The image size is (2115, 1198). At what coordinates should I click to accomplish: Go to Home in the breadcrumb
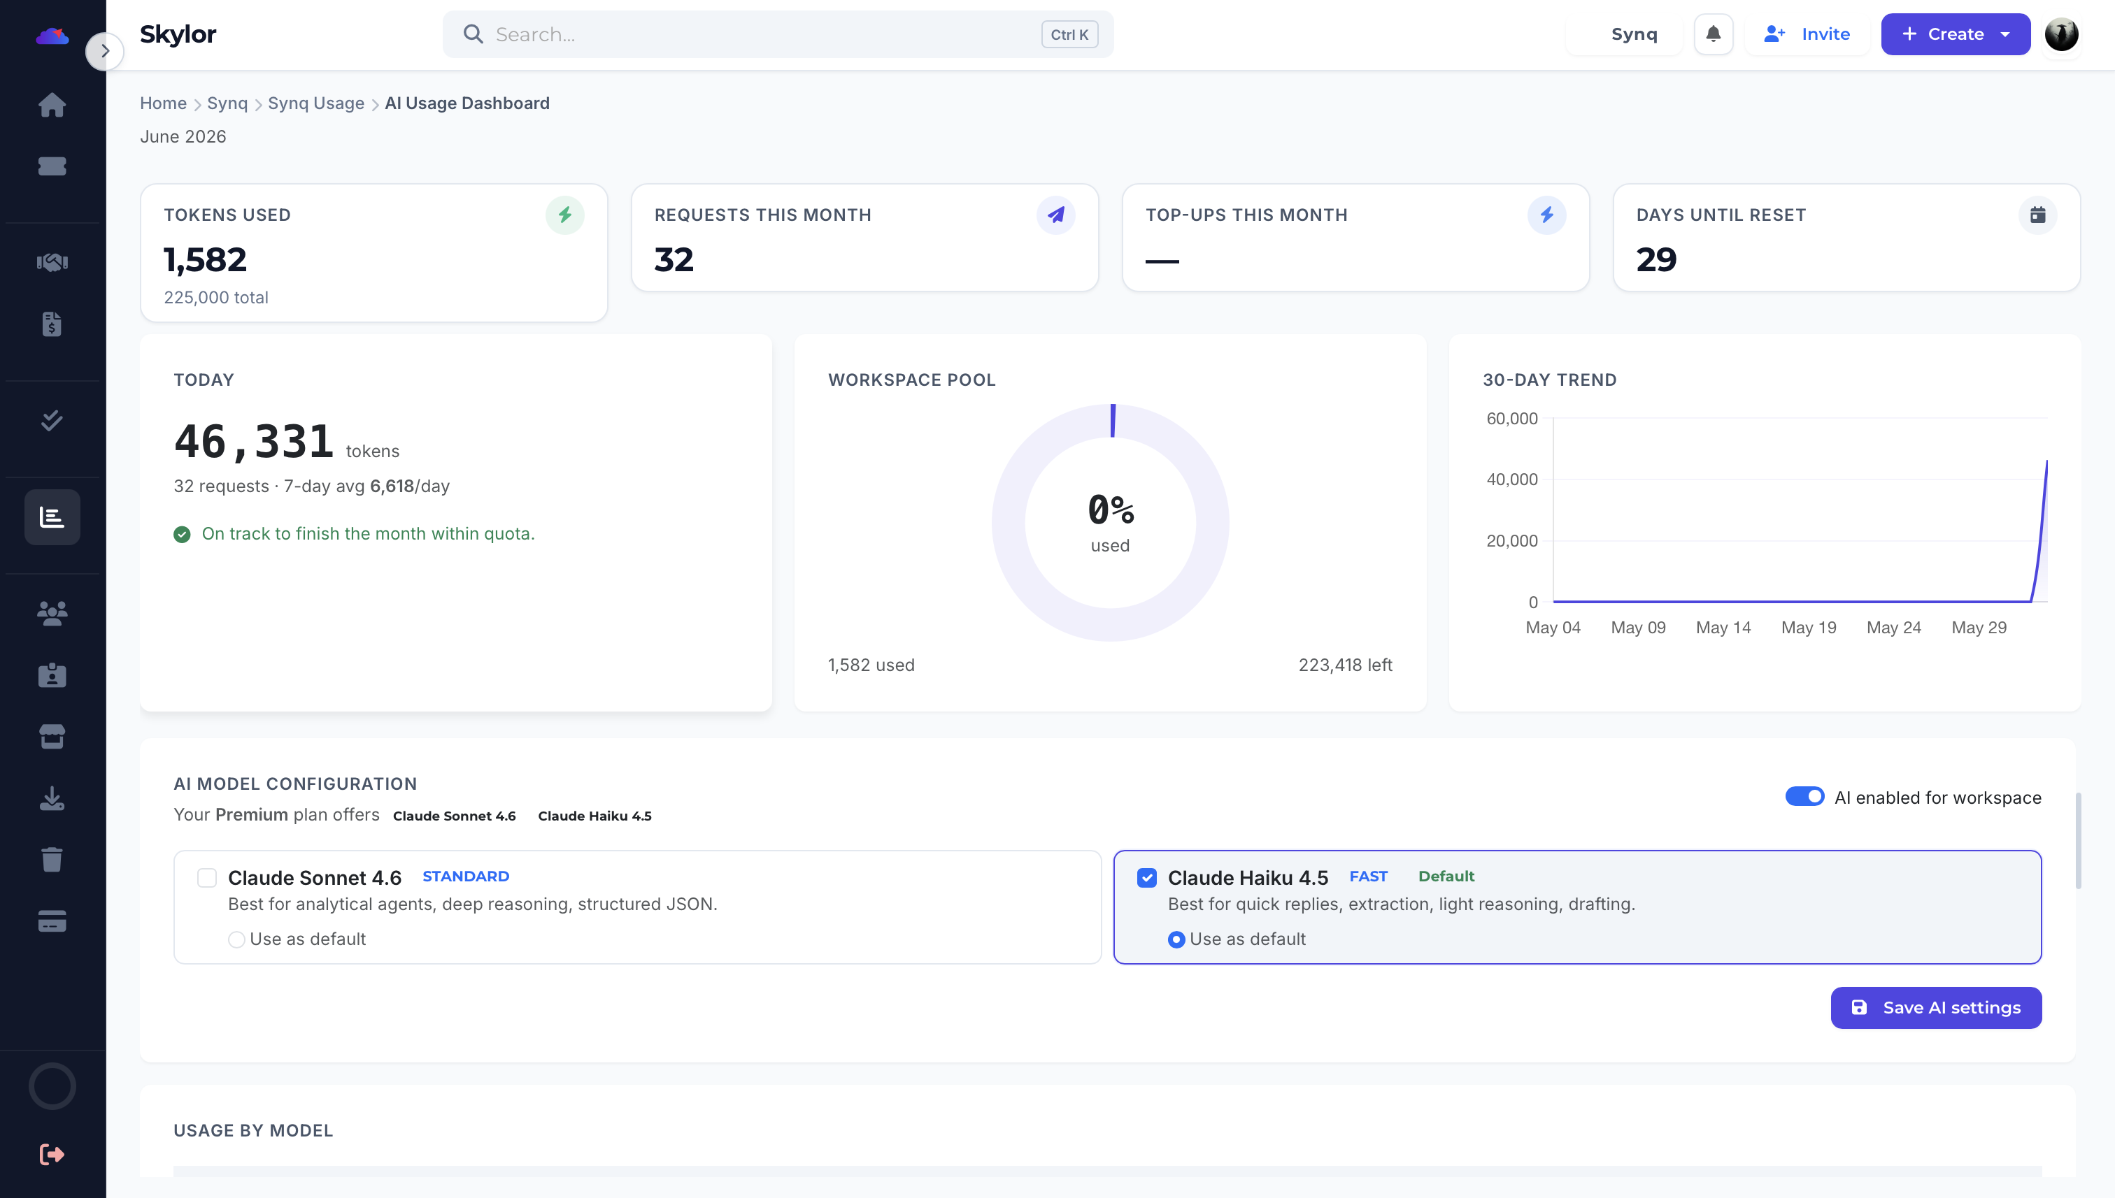click(163, 103)
